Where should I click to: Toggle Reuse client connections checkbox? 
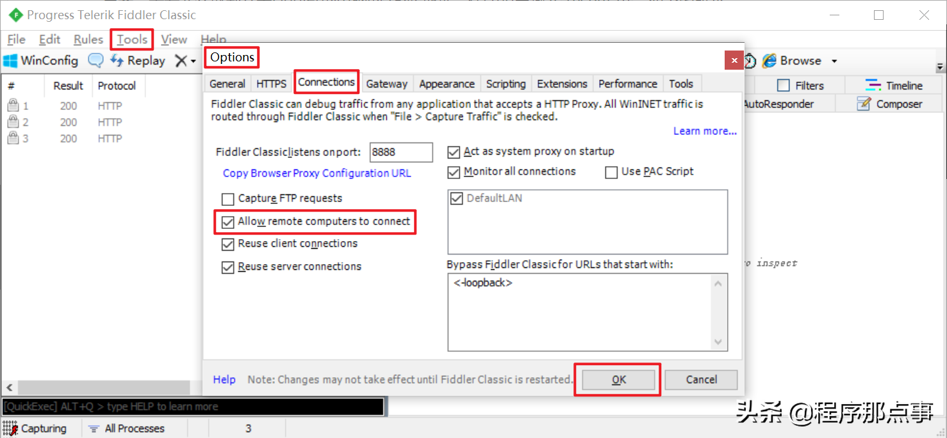(x=227, y=244)
